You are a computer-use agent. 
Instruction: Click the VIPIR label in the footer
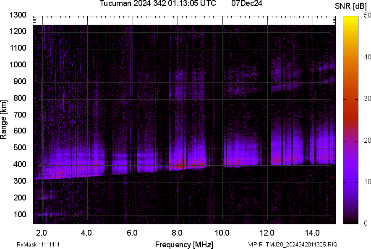[x=255, y=244]
